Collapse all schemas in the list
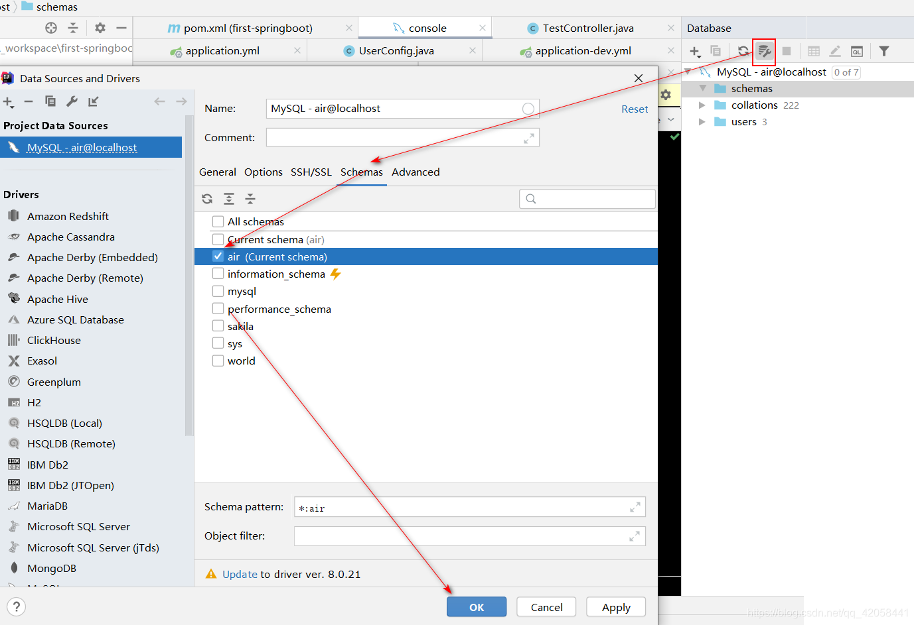Screen dimensions: 914x625 point(250,199)
